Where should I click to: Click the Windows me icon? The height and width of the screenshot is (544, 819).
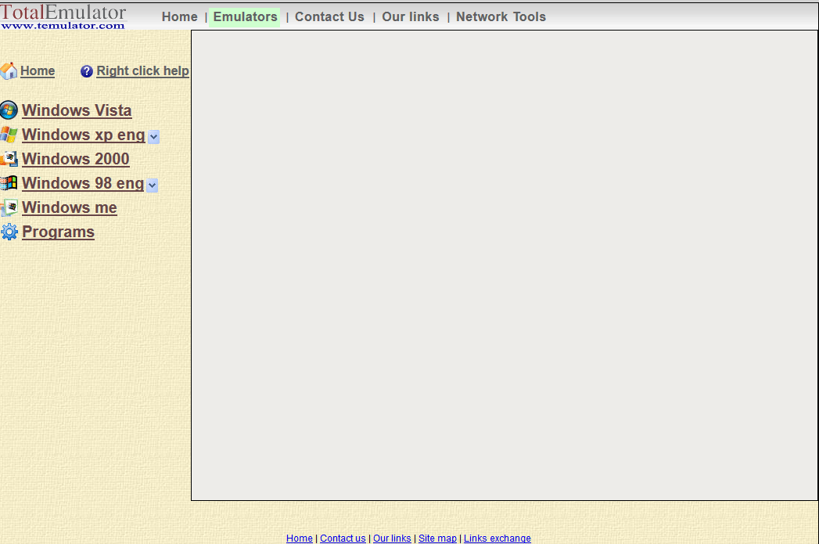[9, 207]
